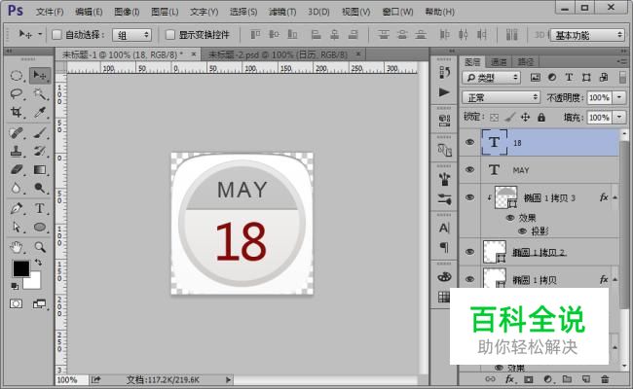This screenshot has height=389, width=633.
Task: Open the 不透明度 opacity slider arrow
Action: (x=619, y=97)
